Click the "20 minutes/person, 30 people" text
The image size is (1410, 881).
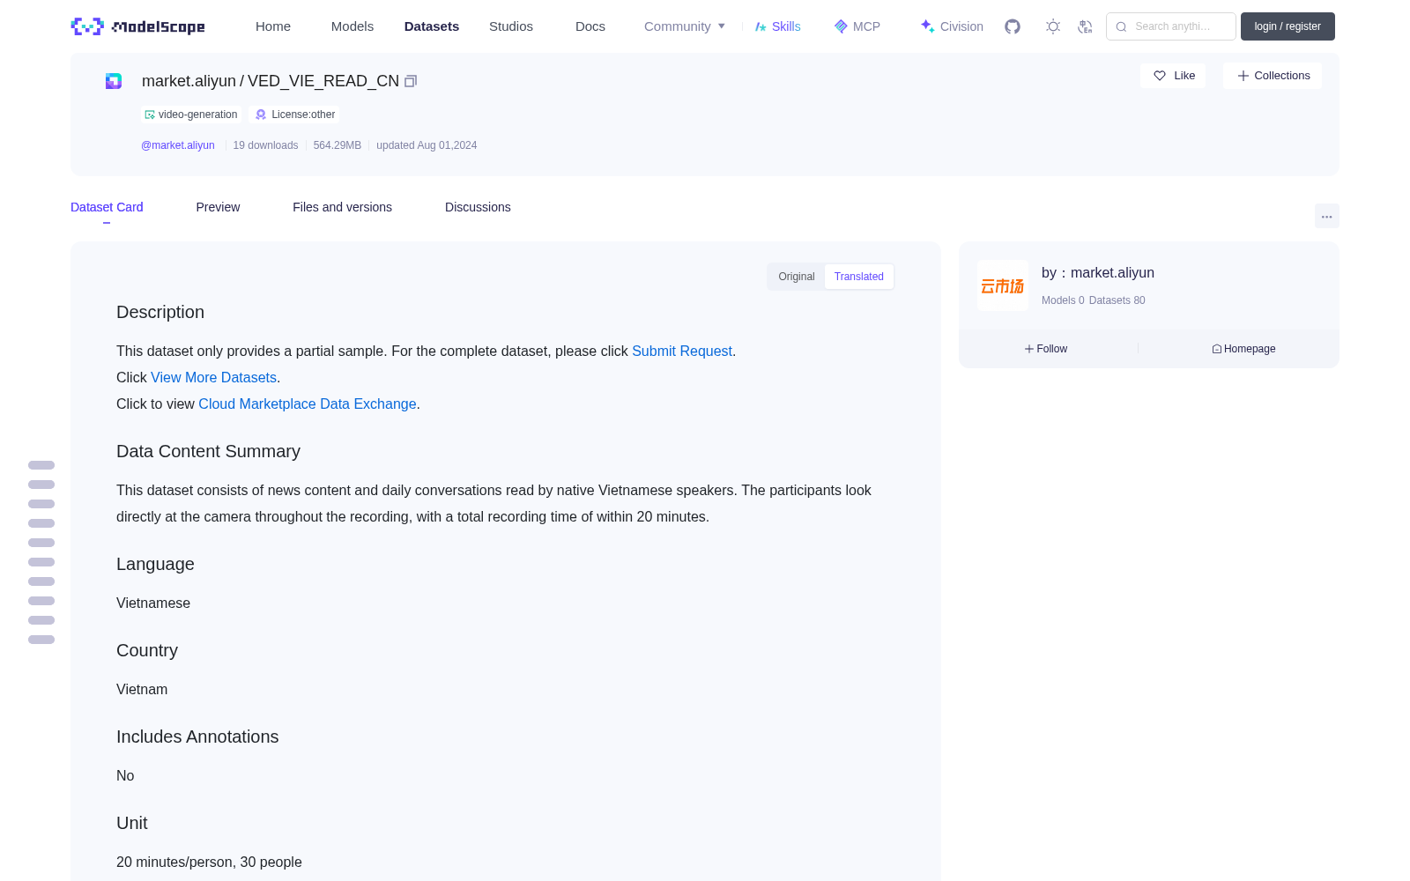click(x=209, y=862)
